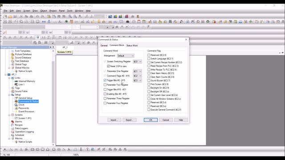Click the dark green ring object icon
Viewport: 285px width, 160px height.
click(x=208, y=22)
